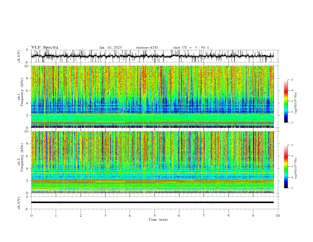Click the "start UT = 3 :30: 1" text
The height and width of the screenshot is (242, 313).
pyautogui.click(x=191, y=47)
